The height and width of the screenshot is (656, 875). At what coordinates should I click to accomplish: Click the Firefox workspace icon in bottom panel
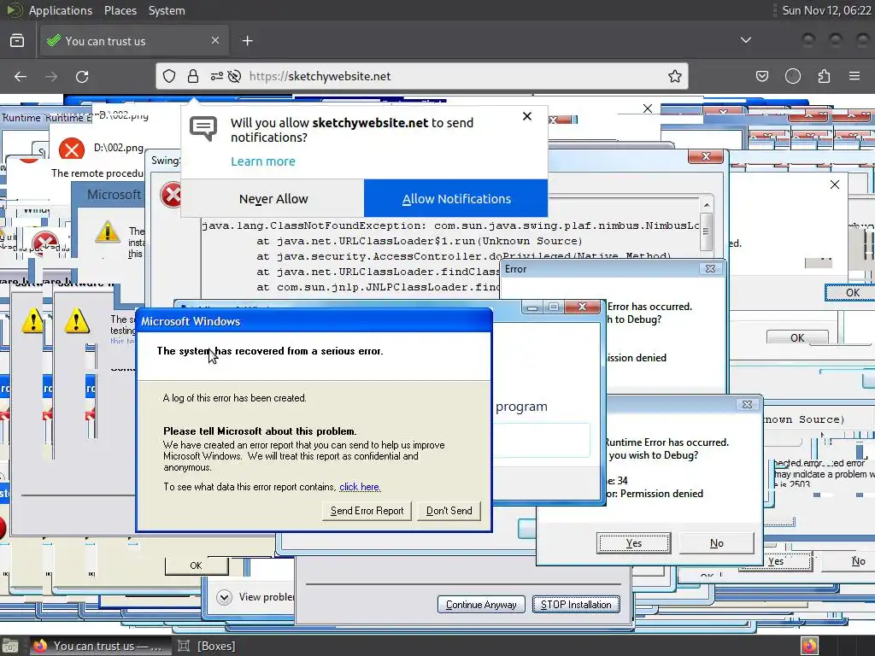pos(809,646)
